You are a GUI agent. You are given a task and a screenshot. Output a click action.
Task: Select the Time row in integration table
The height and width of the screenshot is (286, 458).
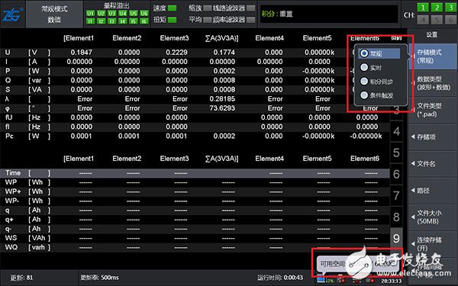[x=195, y=173]
